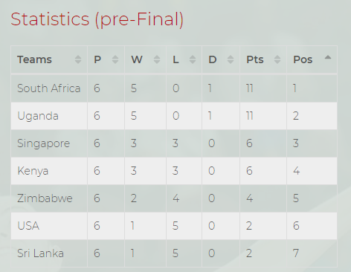Click the Pos column header label
This screenshot has width=351, height=272.
tap(303, 59)
